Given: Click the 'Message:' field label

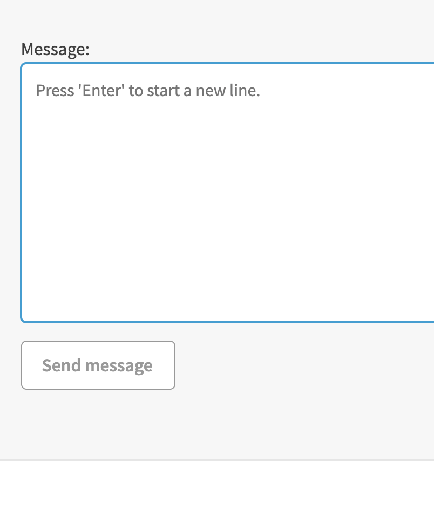Looking at the screenshot, I should (55, 50).
